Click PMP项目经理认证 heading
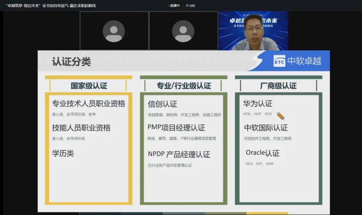Viewport: 362px width, 215px height. (x=176, y=128)
